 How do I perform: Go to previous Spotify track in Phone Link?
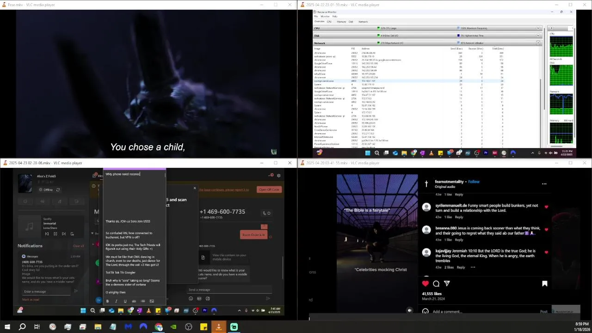coord(47,234)
